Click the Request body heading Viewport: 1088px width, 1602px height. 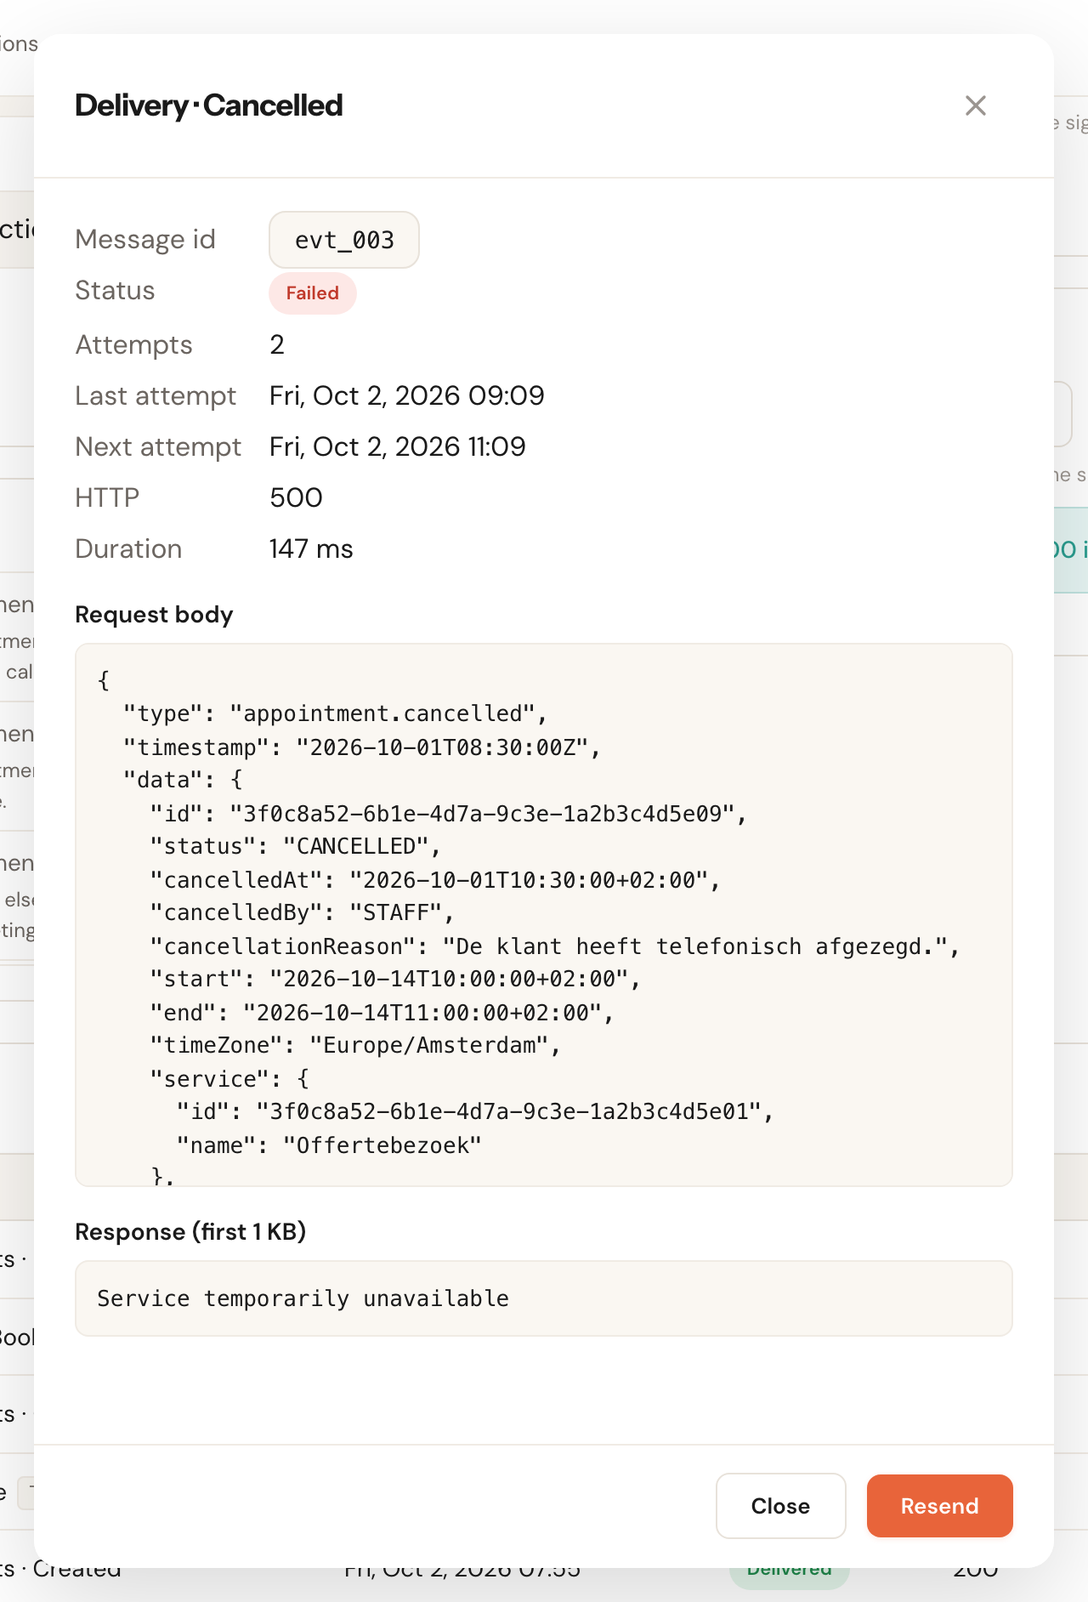pyautogui.click(x=154, y=615)
